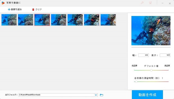
Task: Click the plus icon to add images
Action: click(x=9, y=10)
